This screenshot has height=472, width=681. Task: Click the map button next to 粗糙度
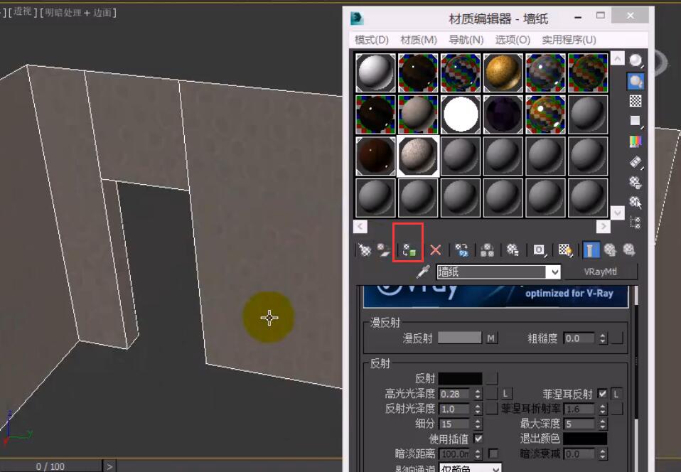point(617,338)
